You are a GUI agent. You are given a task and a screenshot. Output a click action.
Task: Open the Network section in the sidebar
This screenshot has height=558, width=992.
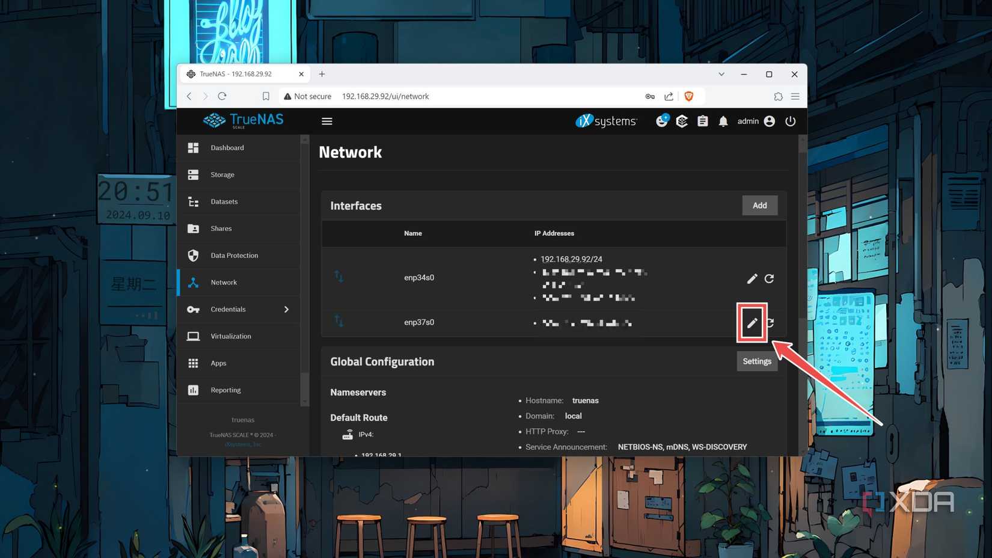tap(224, 282)
